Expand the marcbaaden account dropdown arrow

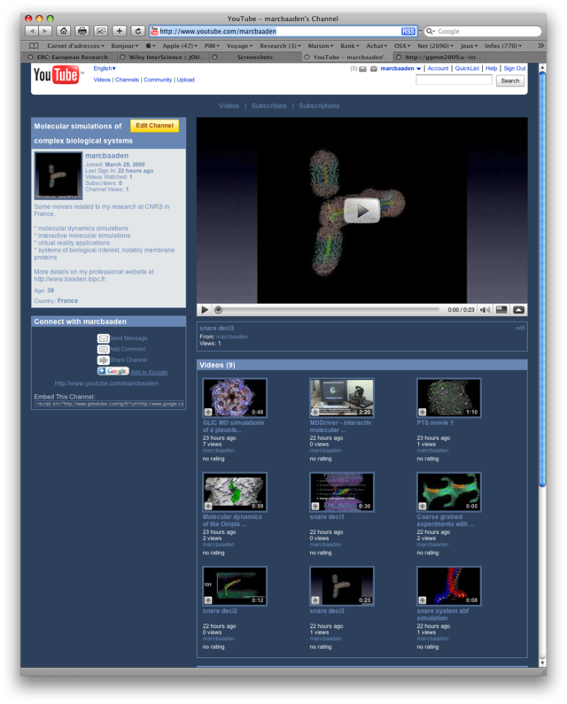[x=418, y=69]
